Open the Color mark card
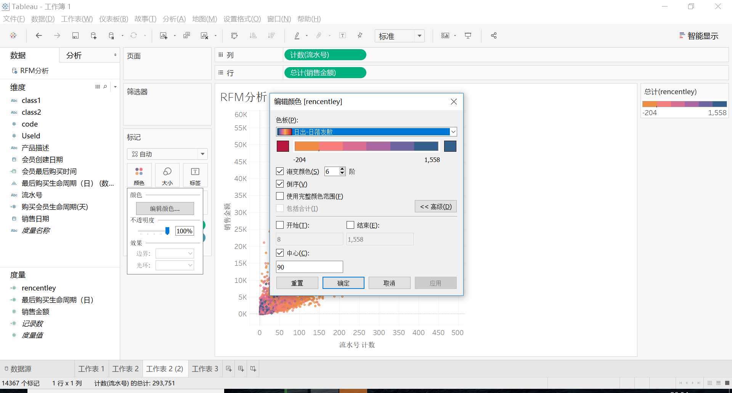The image size is (732, 393). [x=139, y=176]
